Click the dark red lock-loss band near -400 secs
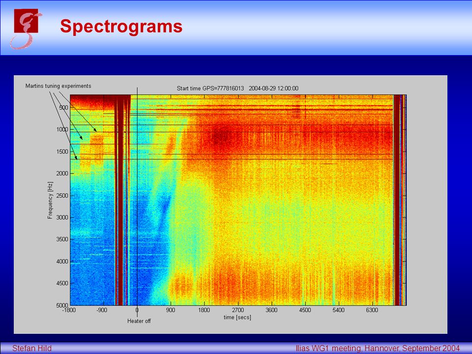 coord(119,200)
